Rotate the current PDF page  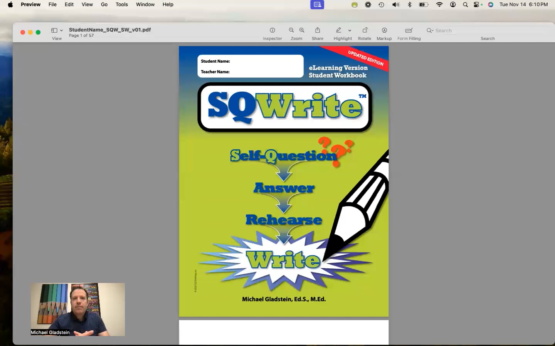[364, 30]
